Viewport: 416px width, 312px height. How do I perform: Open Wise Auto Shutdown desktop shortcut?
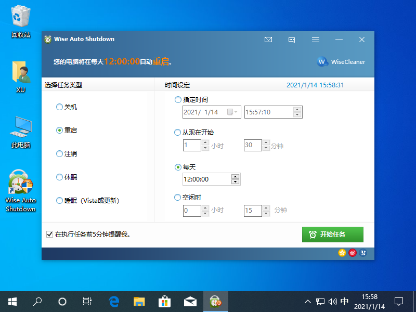[21, 191]
